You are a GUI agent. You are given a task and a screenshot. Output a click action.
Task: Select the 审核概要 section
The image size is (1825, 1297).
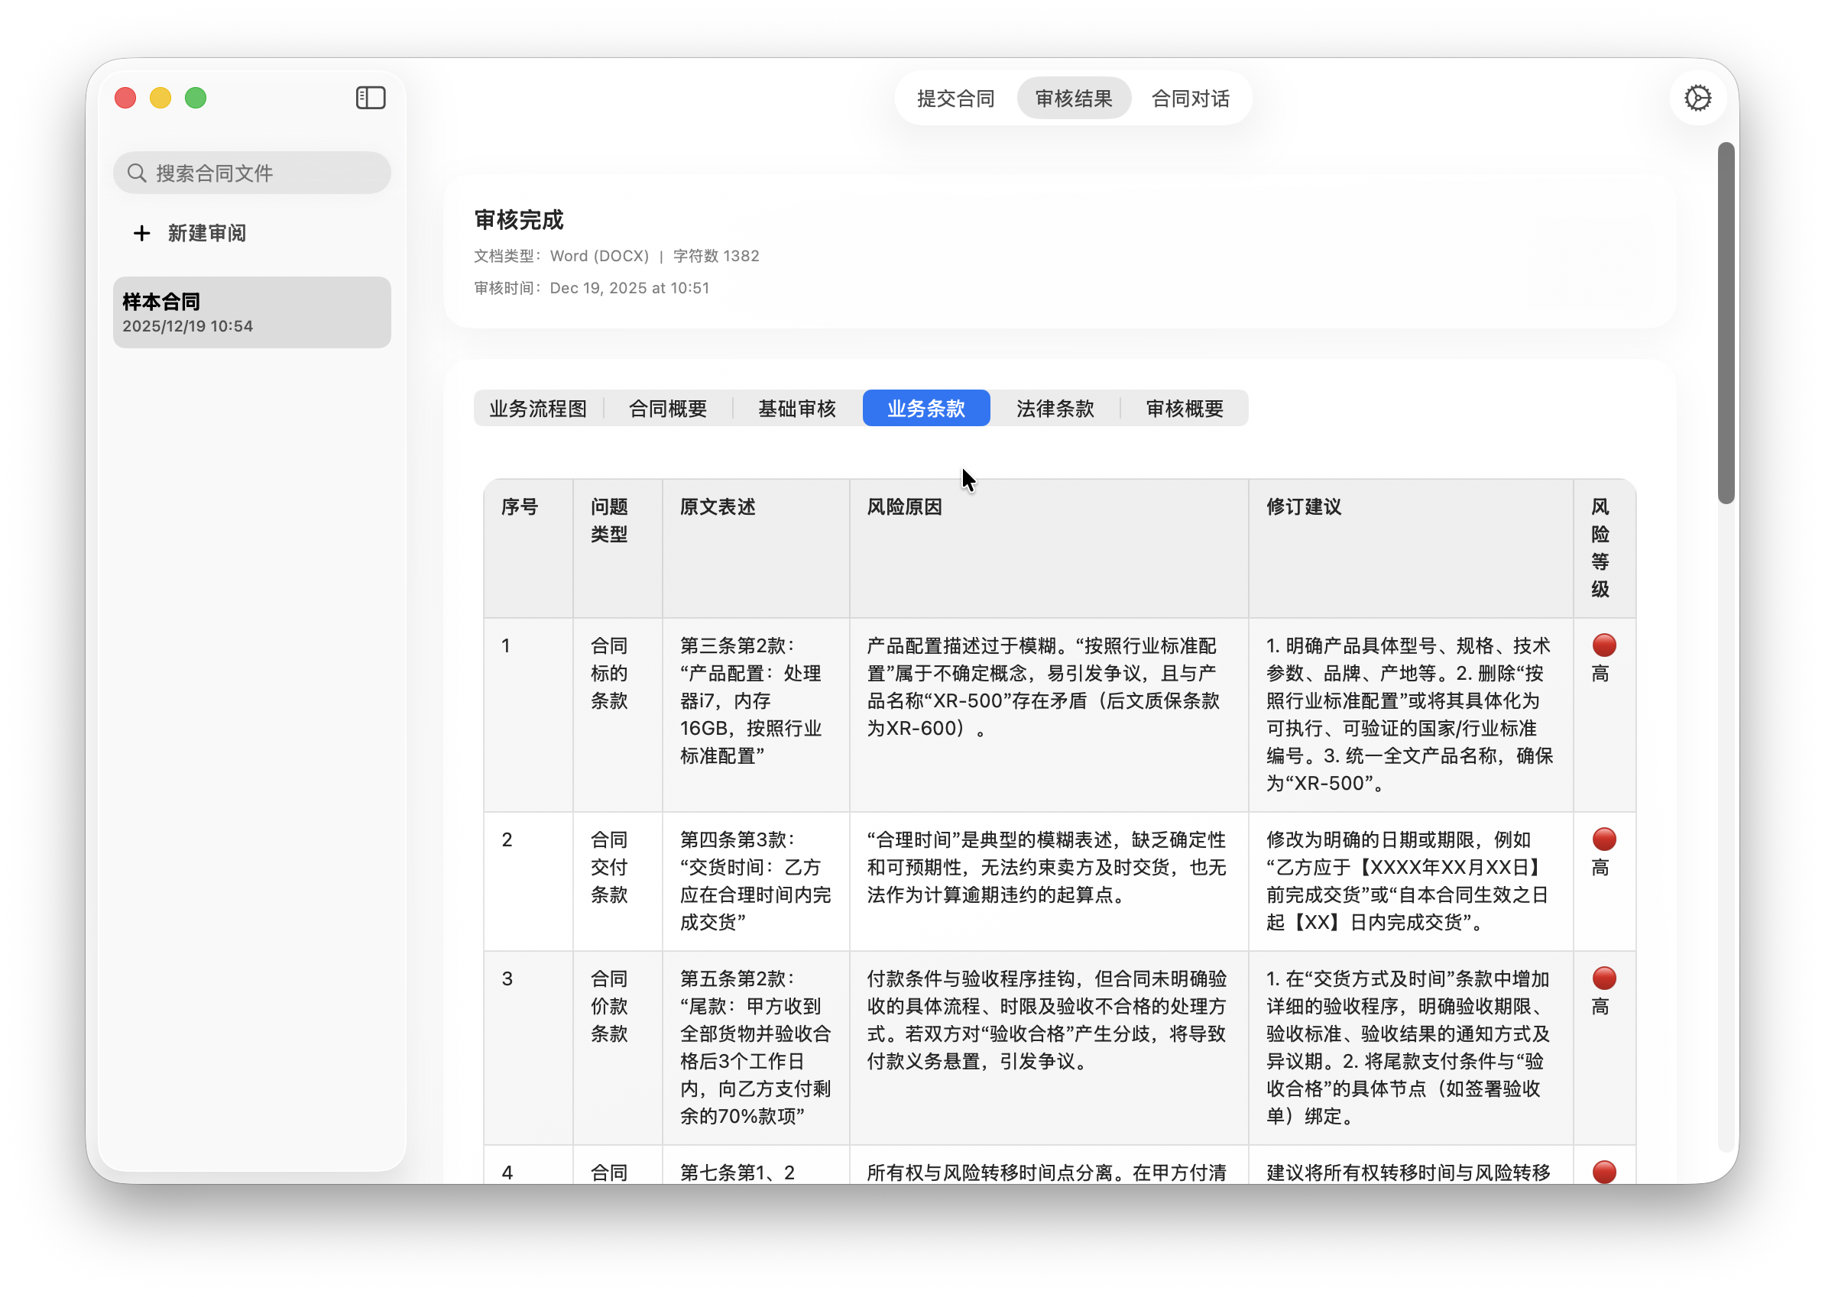pos(1185,408)
